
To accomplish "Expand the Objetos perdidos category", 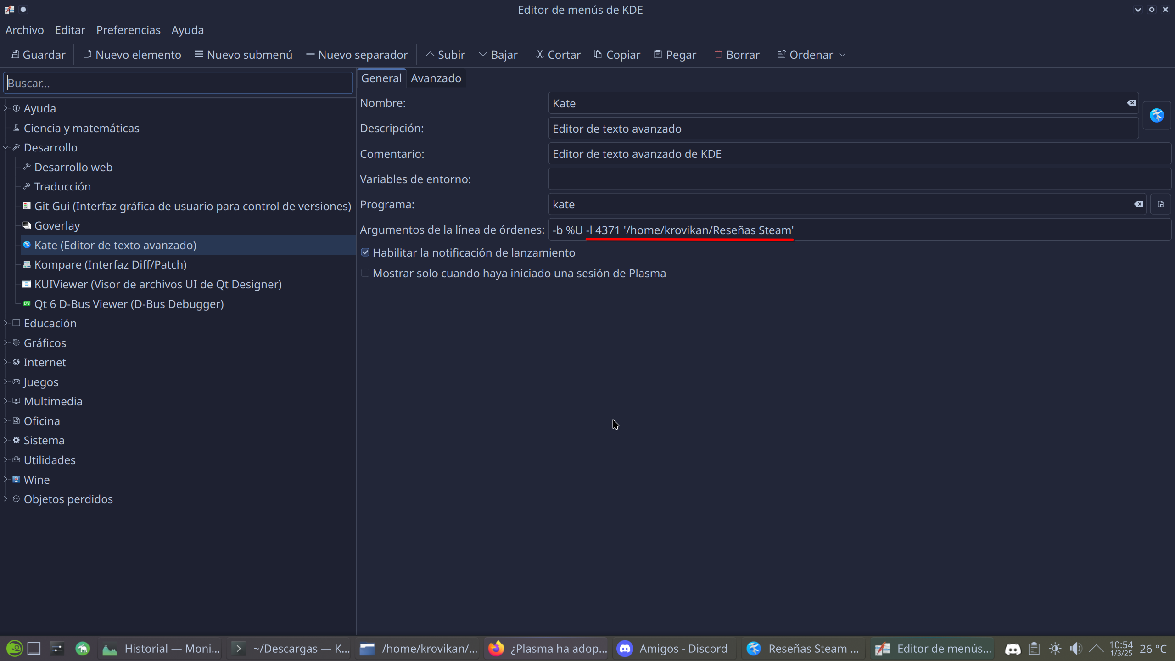I will click(6, 499).
